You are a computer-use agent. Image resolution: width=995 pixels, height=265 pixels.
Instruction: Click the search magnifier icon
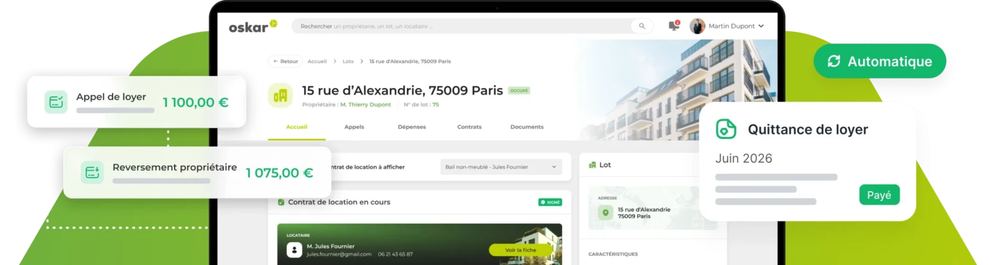pyautogui.click(x=642, y=26)
